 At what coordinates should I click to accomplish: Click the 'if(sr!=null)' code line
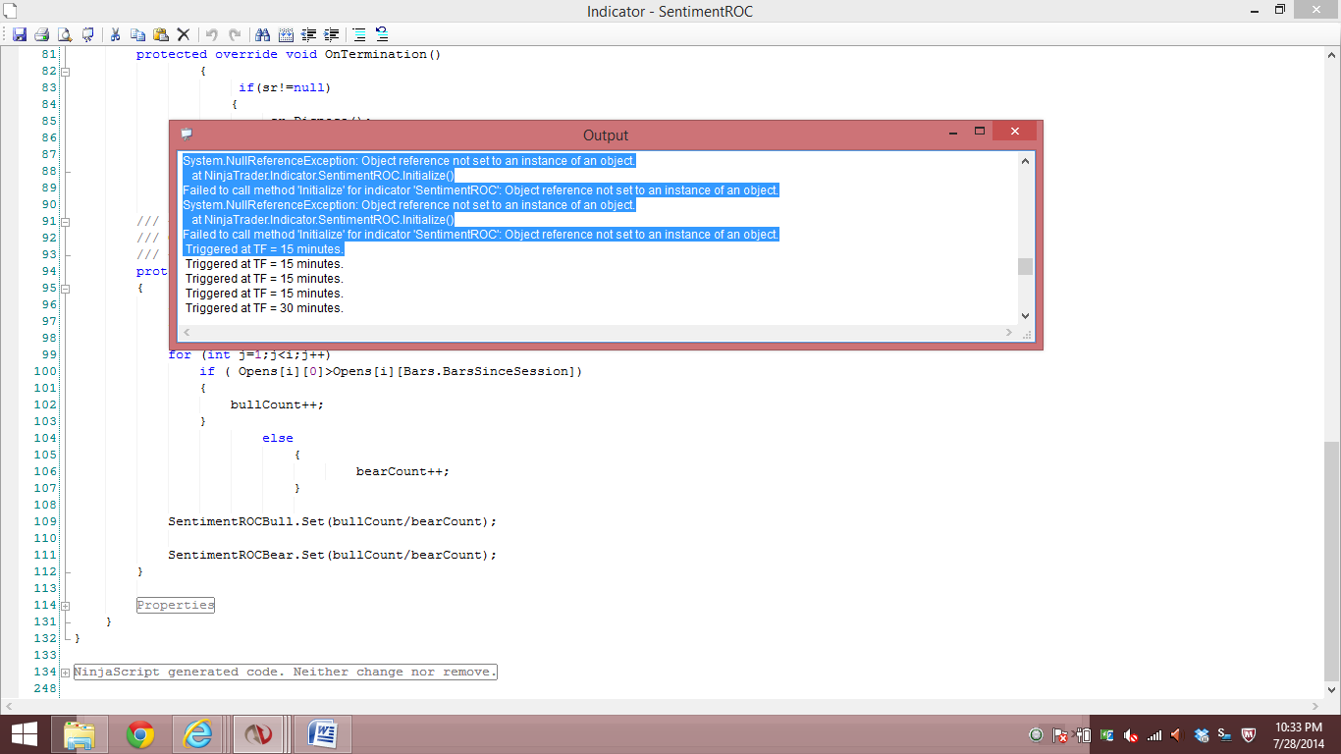[285, 87]
